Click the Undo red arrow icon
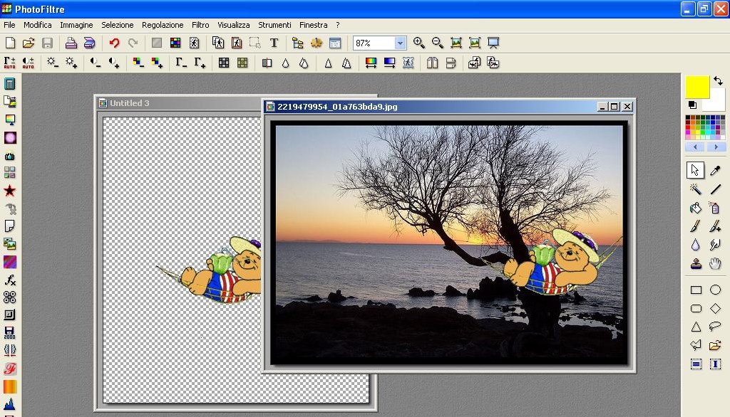730x417 pixels. click(114, 43)
